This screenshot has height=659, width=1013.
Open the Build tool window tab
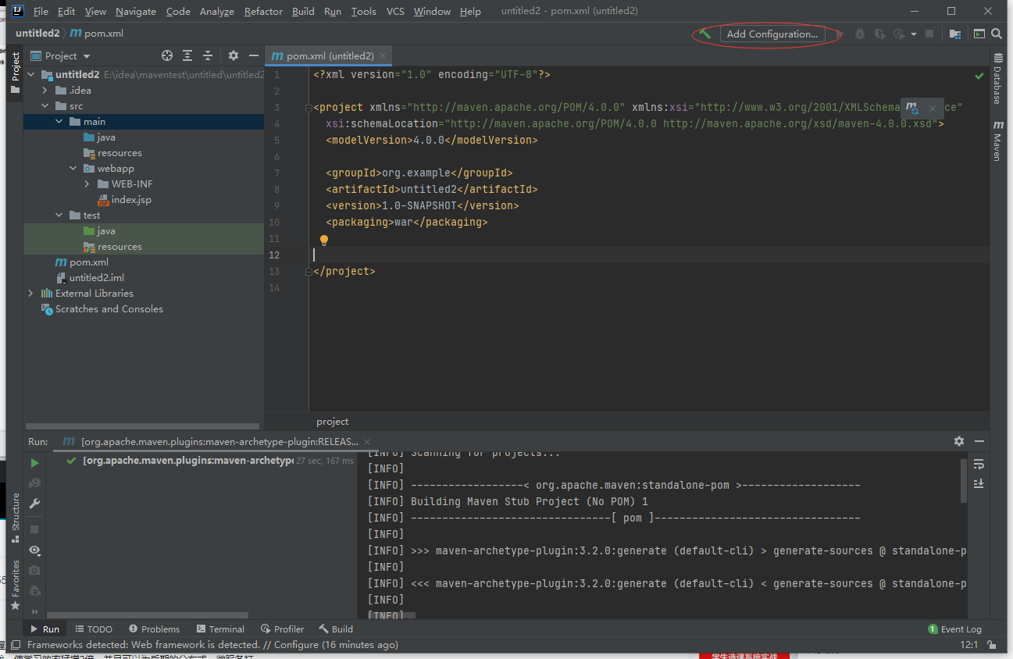click(x=336, y=629)
